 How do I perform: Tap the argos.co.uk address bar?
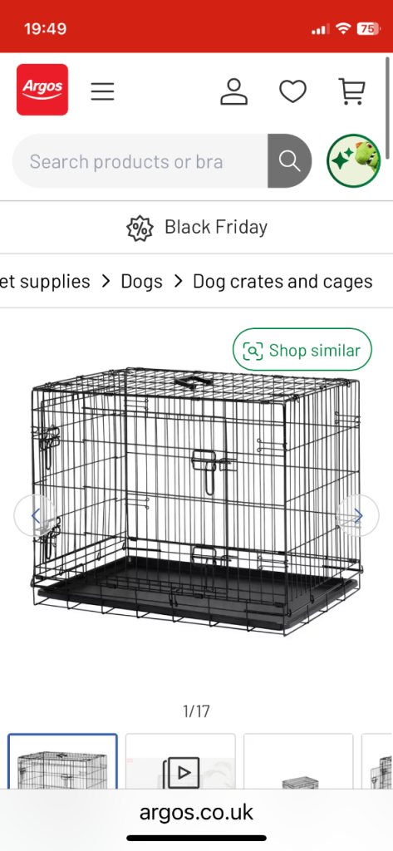(196, 813)
